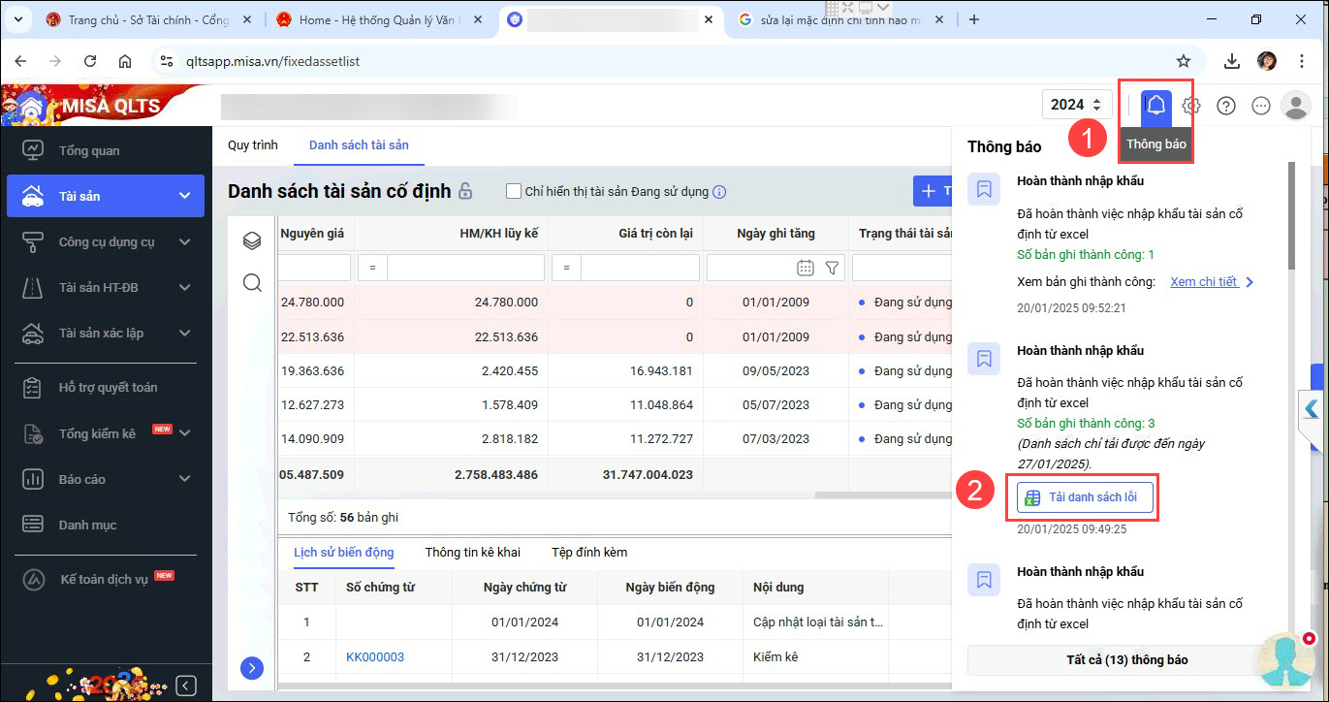Collapse the left sidebar arrow icon
The image size is (1329, 702).
click(x=186, y=686)
